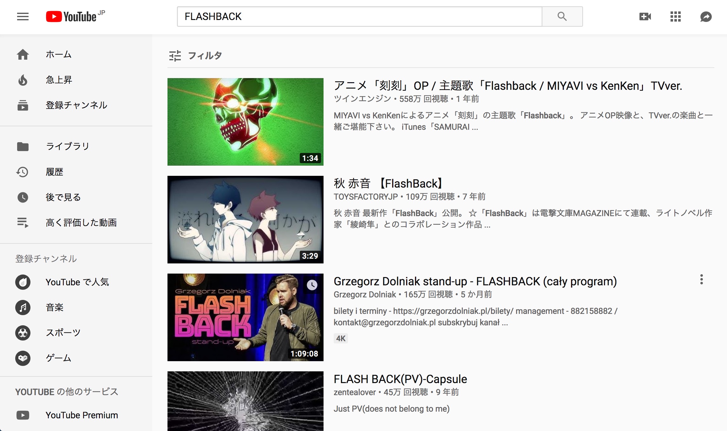Click the 急上昇 trending flame icon
This screenshot has height=431, width=727.
pyautogui.click(x=23, y=80)
